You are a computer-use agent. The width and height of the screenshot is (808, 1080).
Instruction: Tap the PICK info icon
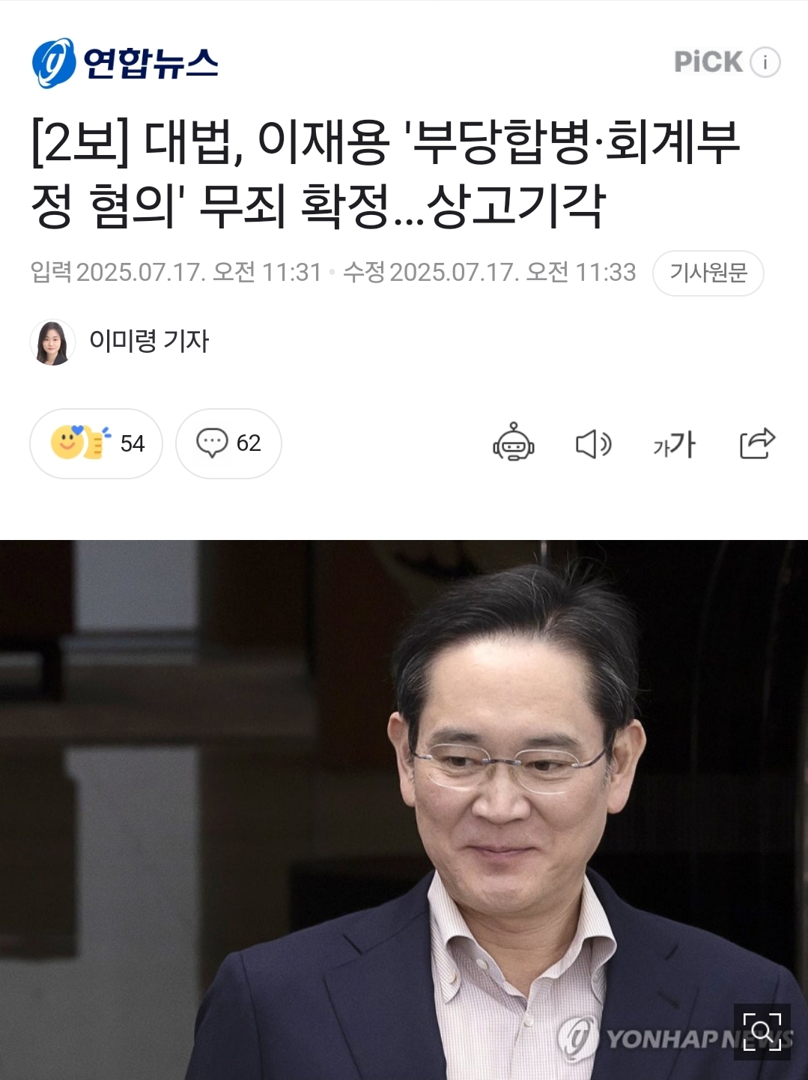pyautogui.click(x=765, y=62)
